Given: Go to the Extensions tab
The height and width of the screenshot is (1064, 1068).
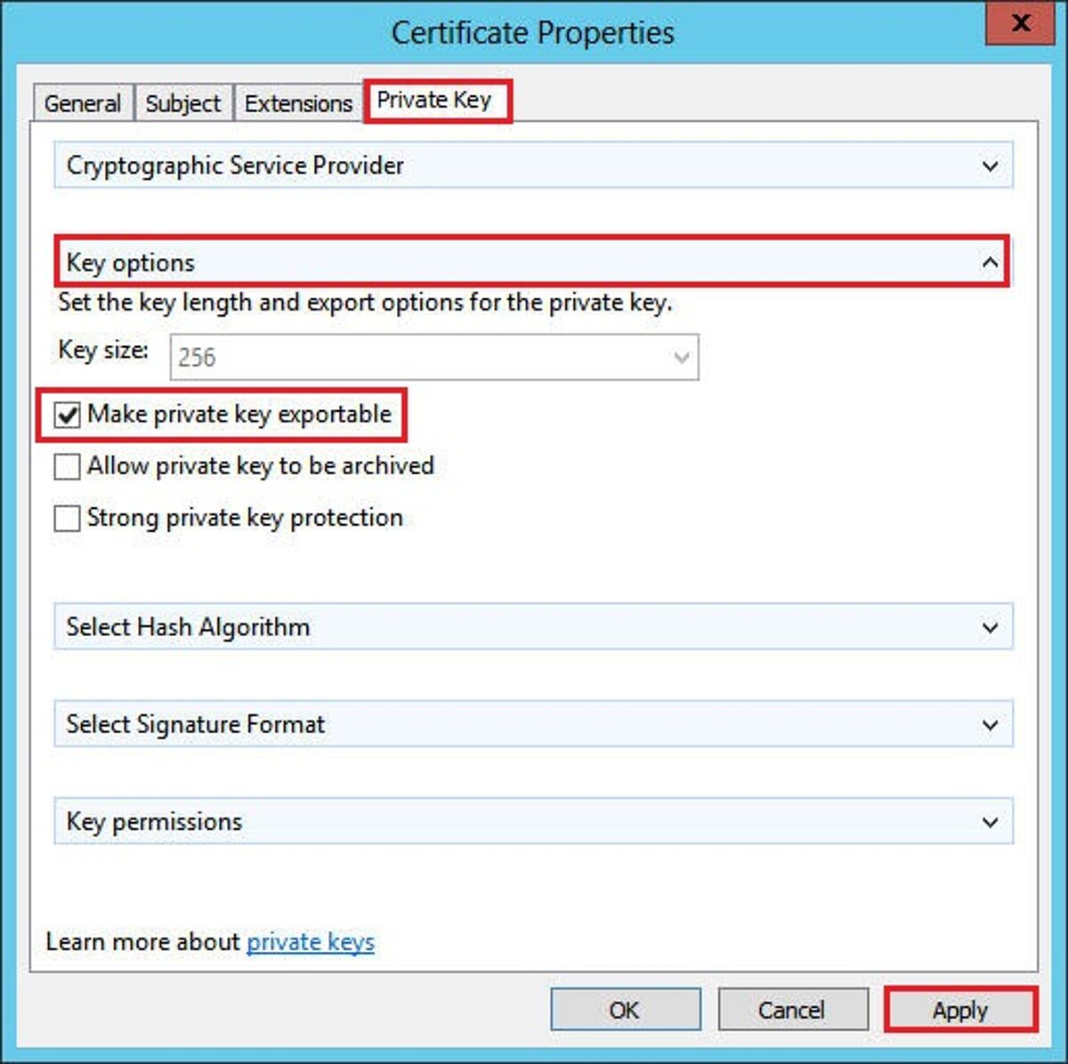Looking at the screenshot, I should [298, 103].
